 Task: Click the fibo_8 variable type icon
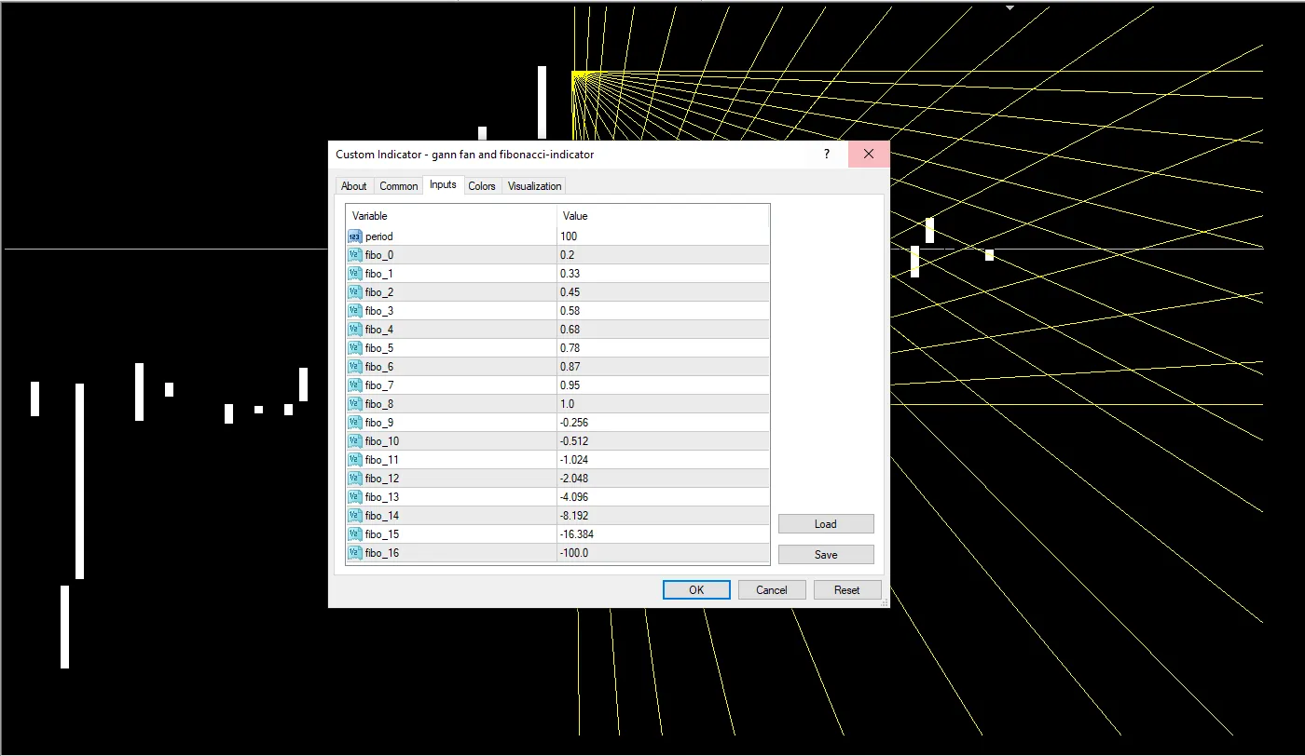(354, 404)
